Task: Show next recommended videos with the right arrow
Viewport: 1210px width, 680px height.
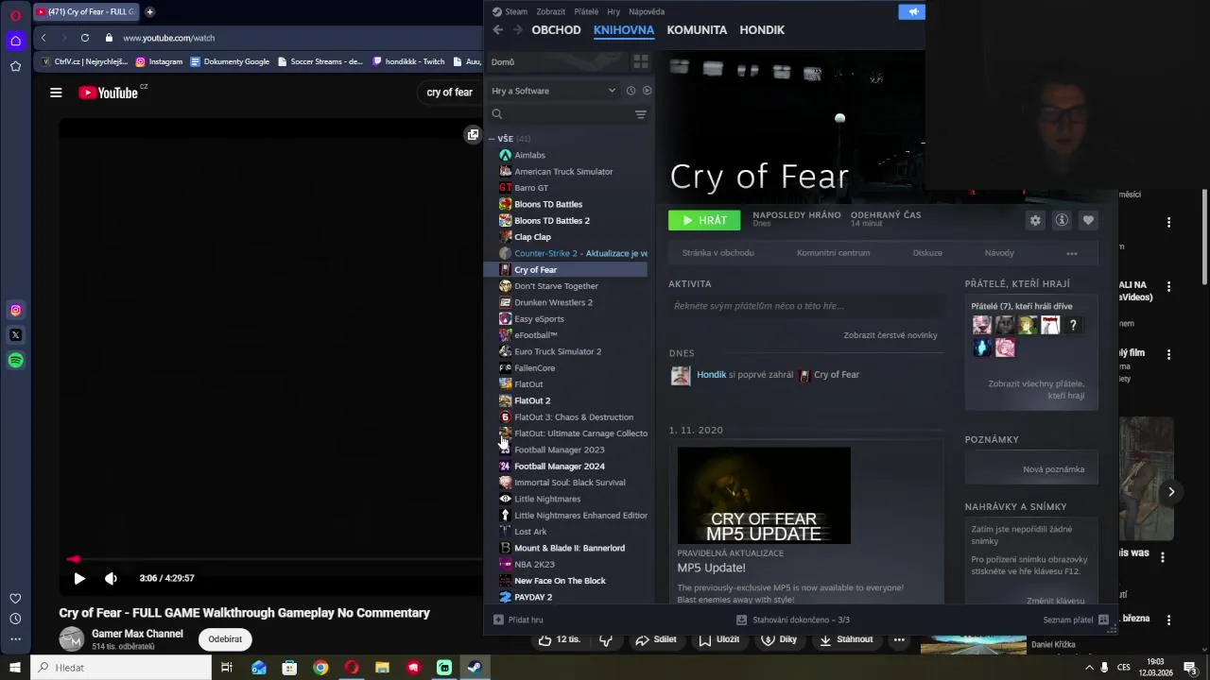Action: click(x=1171, y=491)
